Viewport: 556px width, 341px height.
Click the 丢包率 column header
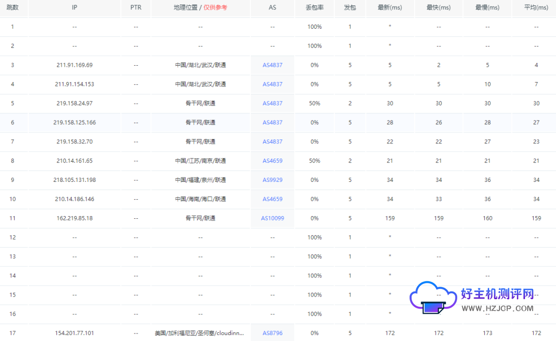click(x=314, y=8)
